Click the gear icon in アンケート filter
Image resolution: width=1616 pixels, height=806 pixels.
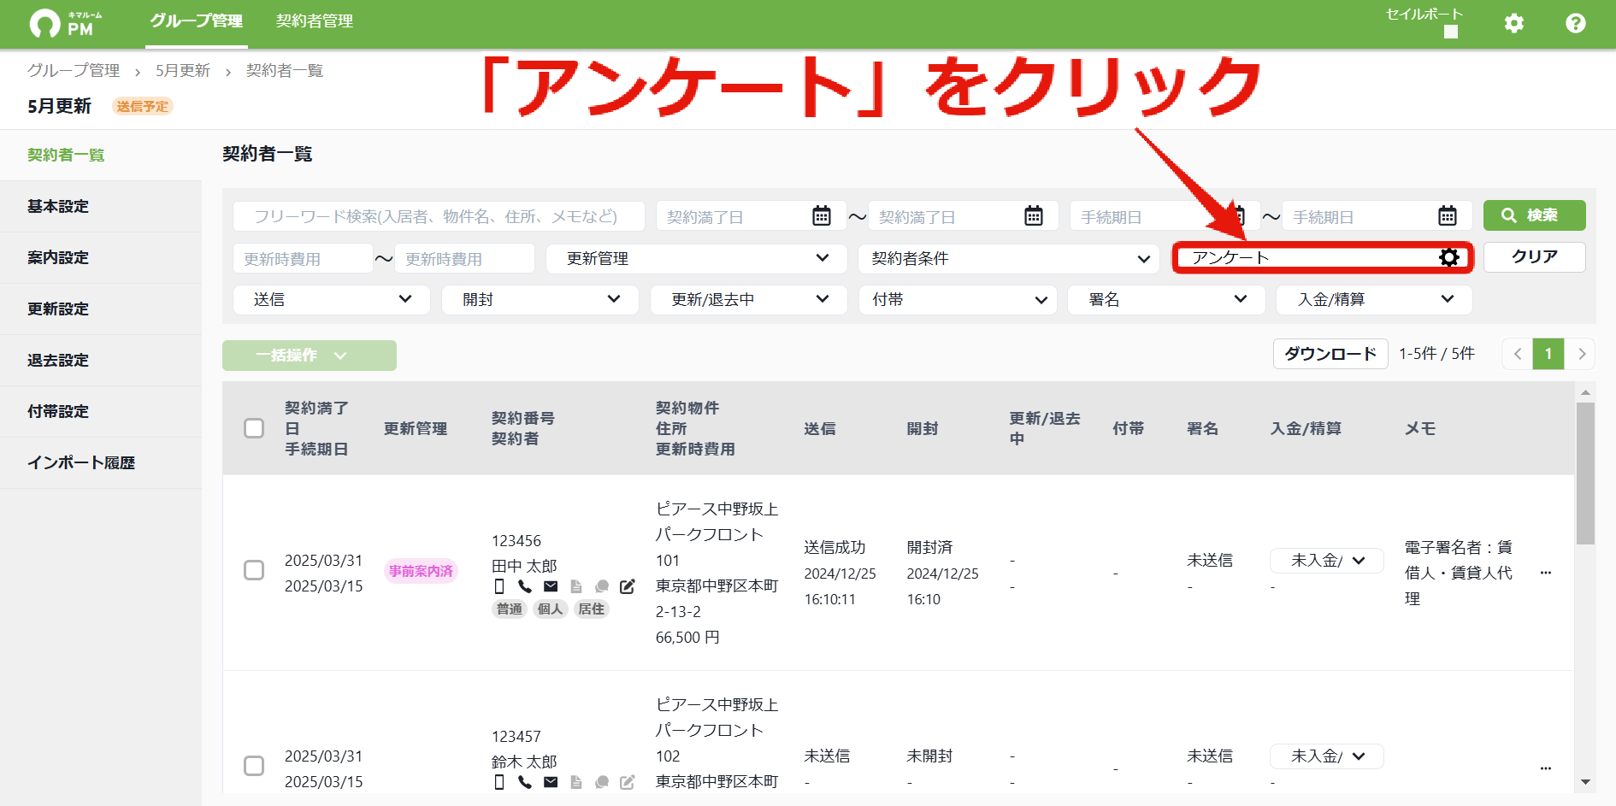click(x=1449, y=257)
